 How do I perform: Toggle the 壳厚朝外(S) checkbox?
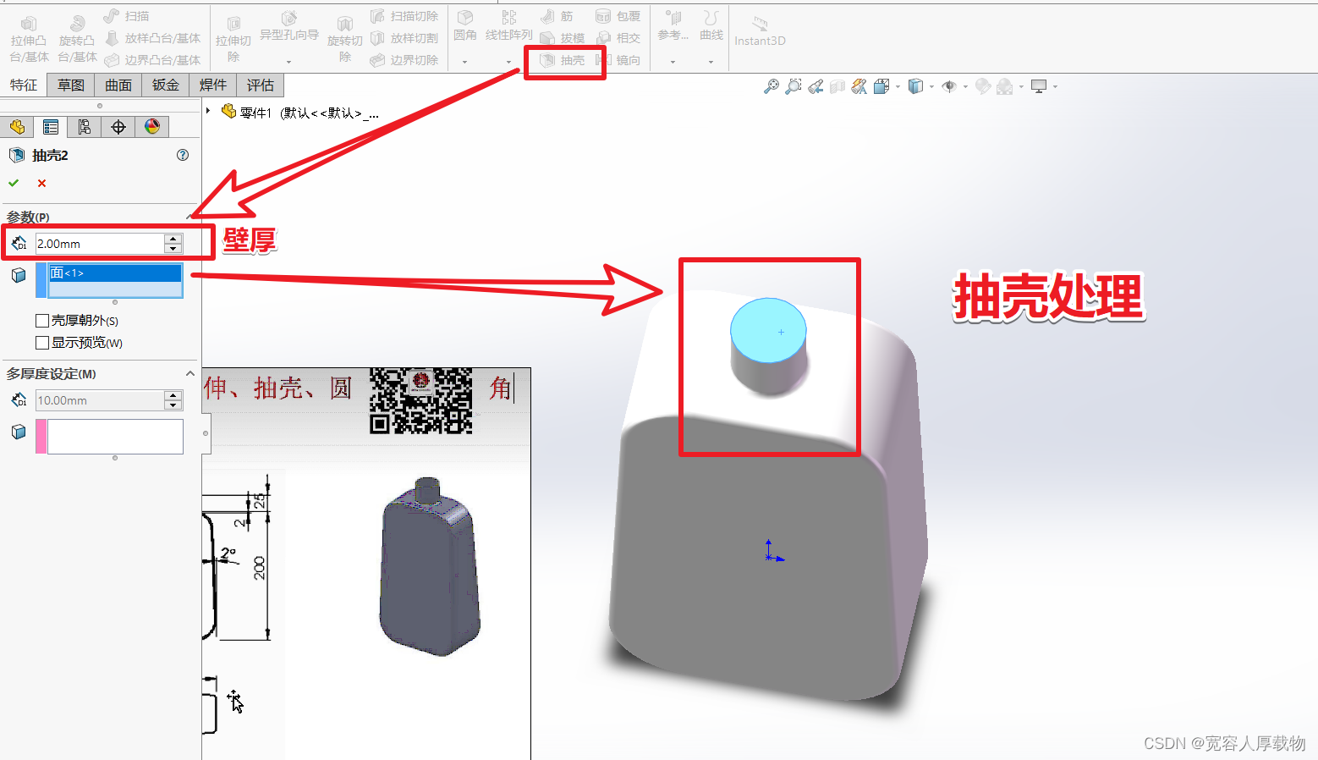(x=42, y=321)
